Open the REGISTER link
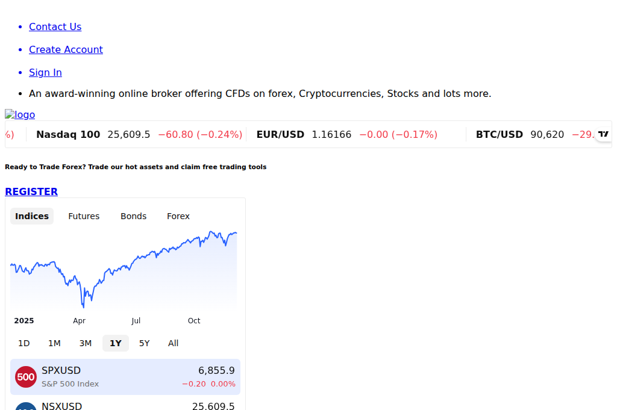The width and height of the screenshot is (617, 410). (31, 191)
